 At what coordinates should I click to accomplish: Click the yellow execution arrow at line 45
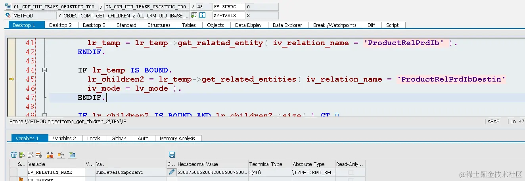(11, 79)
